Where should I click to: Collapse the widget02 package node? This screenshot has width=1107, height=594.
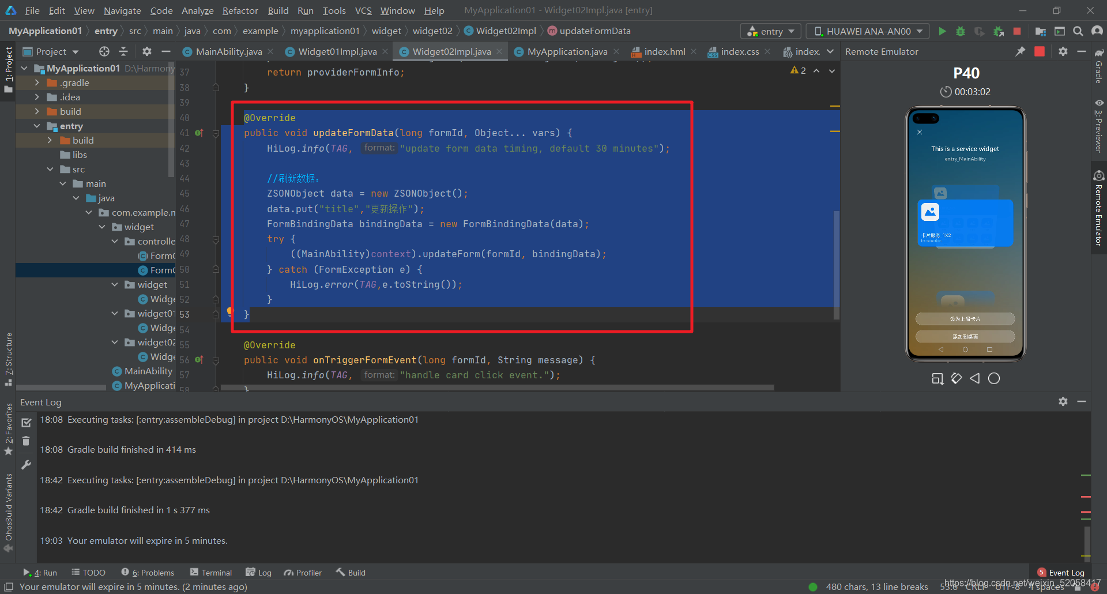click(114, 342)
